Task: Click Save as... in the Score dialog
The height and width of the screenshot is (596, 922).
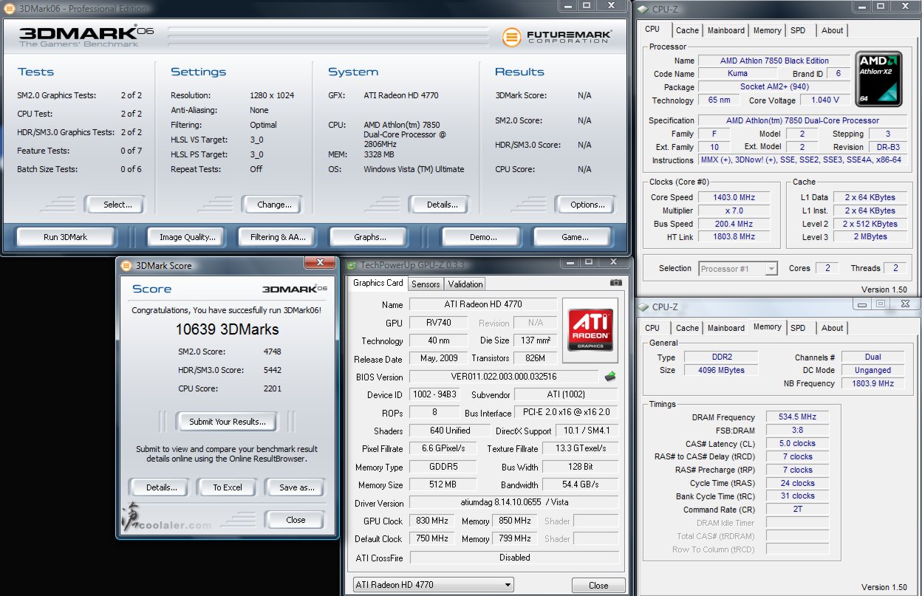Action: 296,487
